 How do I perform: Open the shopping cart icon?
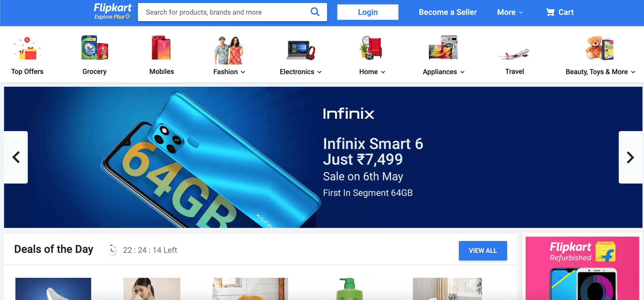550,12
